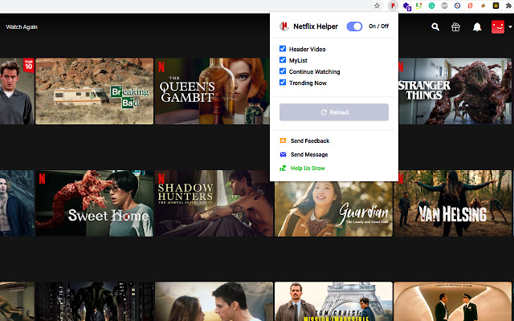This screenshot has width=514, height=321.
Task: Open Netflix notifications bell
Action: click(x=477, y=26)
